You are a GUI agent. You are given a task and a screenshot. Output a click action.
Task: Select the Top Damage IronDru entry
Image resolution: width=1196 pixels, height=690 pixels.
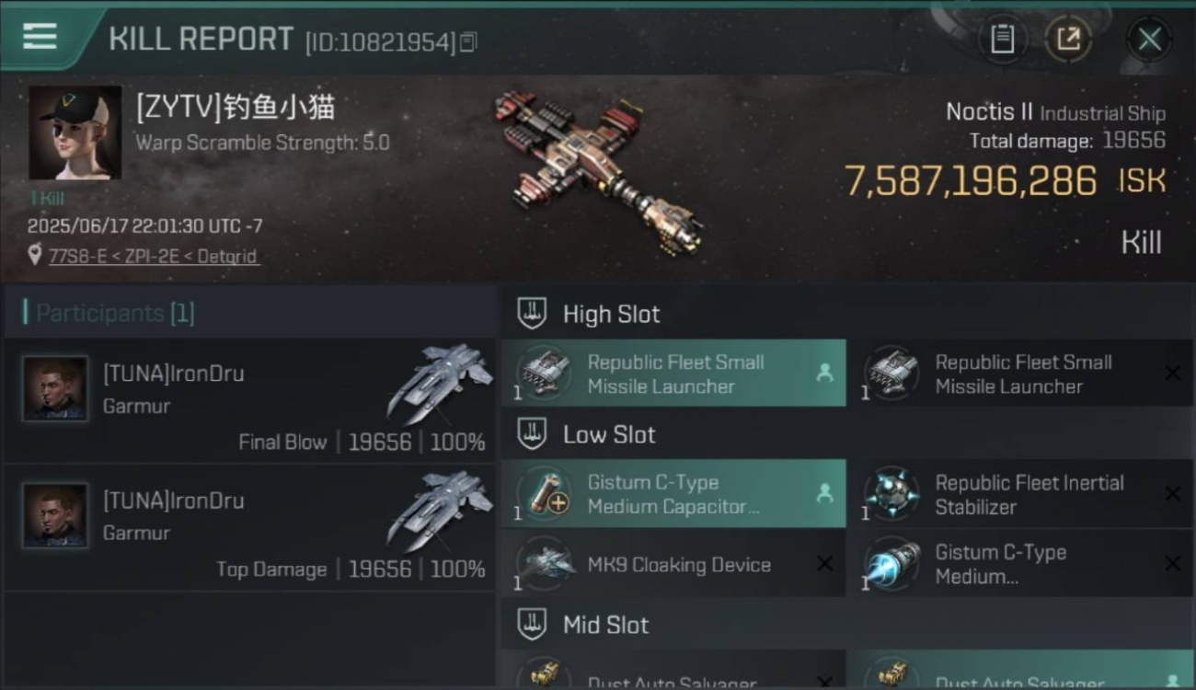coord(249,527)
